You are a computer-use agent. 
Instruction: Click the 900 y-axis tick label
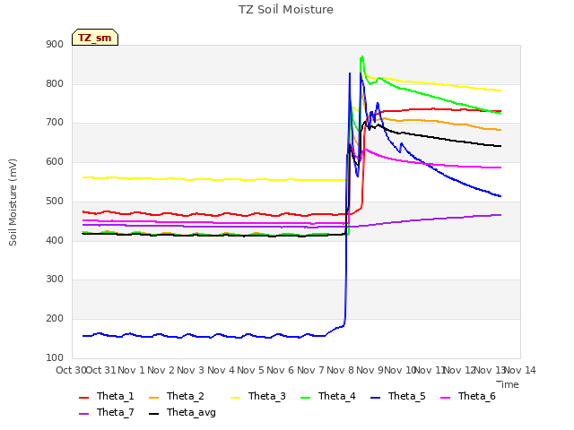click(55, 45)
